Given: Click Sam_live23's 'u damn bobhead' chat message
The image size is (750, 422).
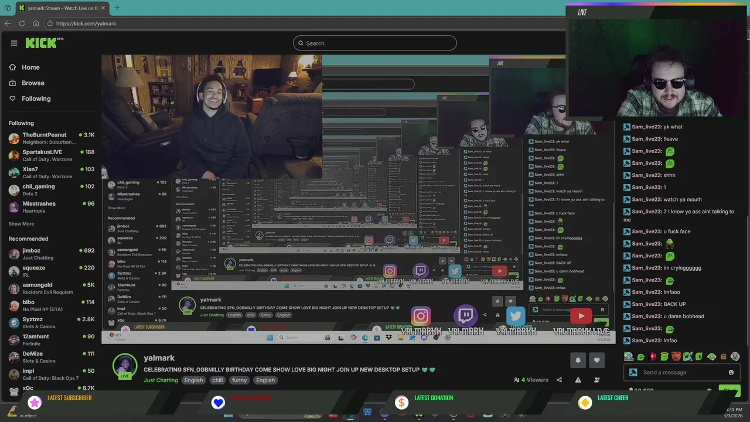Looking at the screenshot, I should coord(664,316).
